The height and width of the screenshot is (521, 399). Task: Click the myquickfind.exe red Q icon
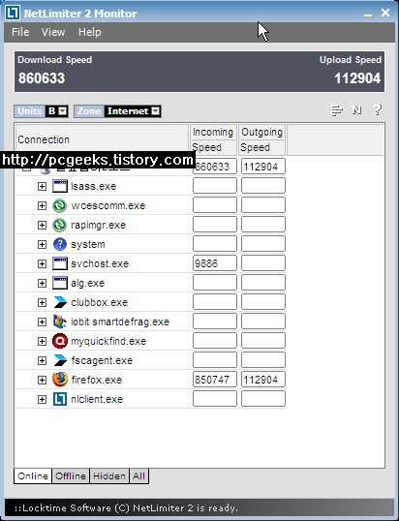pyautogui.click(x=60, y=341)
